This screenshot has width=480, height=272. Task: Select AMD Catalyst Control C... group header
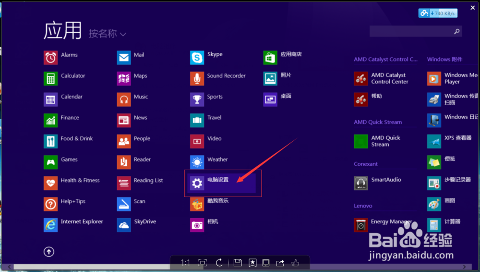click(x=385, y=59)
